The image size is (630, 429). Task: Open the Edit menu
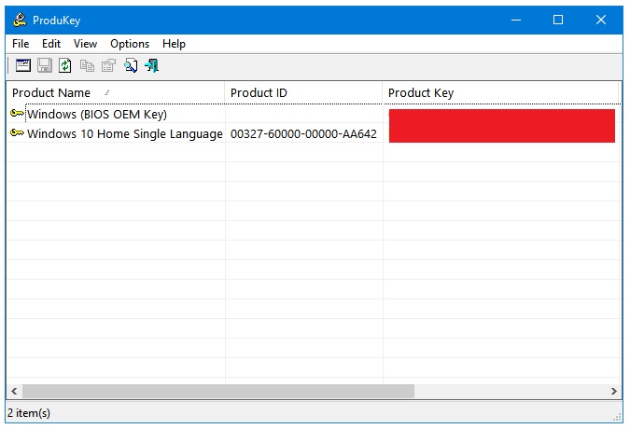coord(51,44)
